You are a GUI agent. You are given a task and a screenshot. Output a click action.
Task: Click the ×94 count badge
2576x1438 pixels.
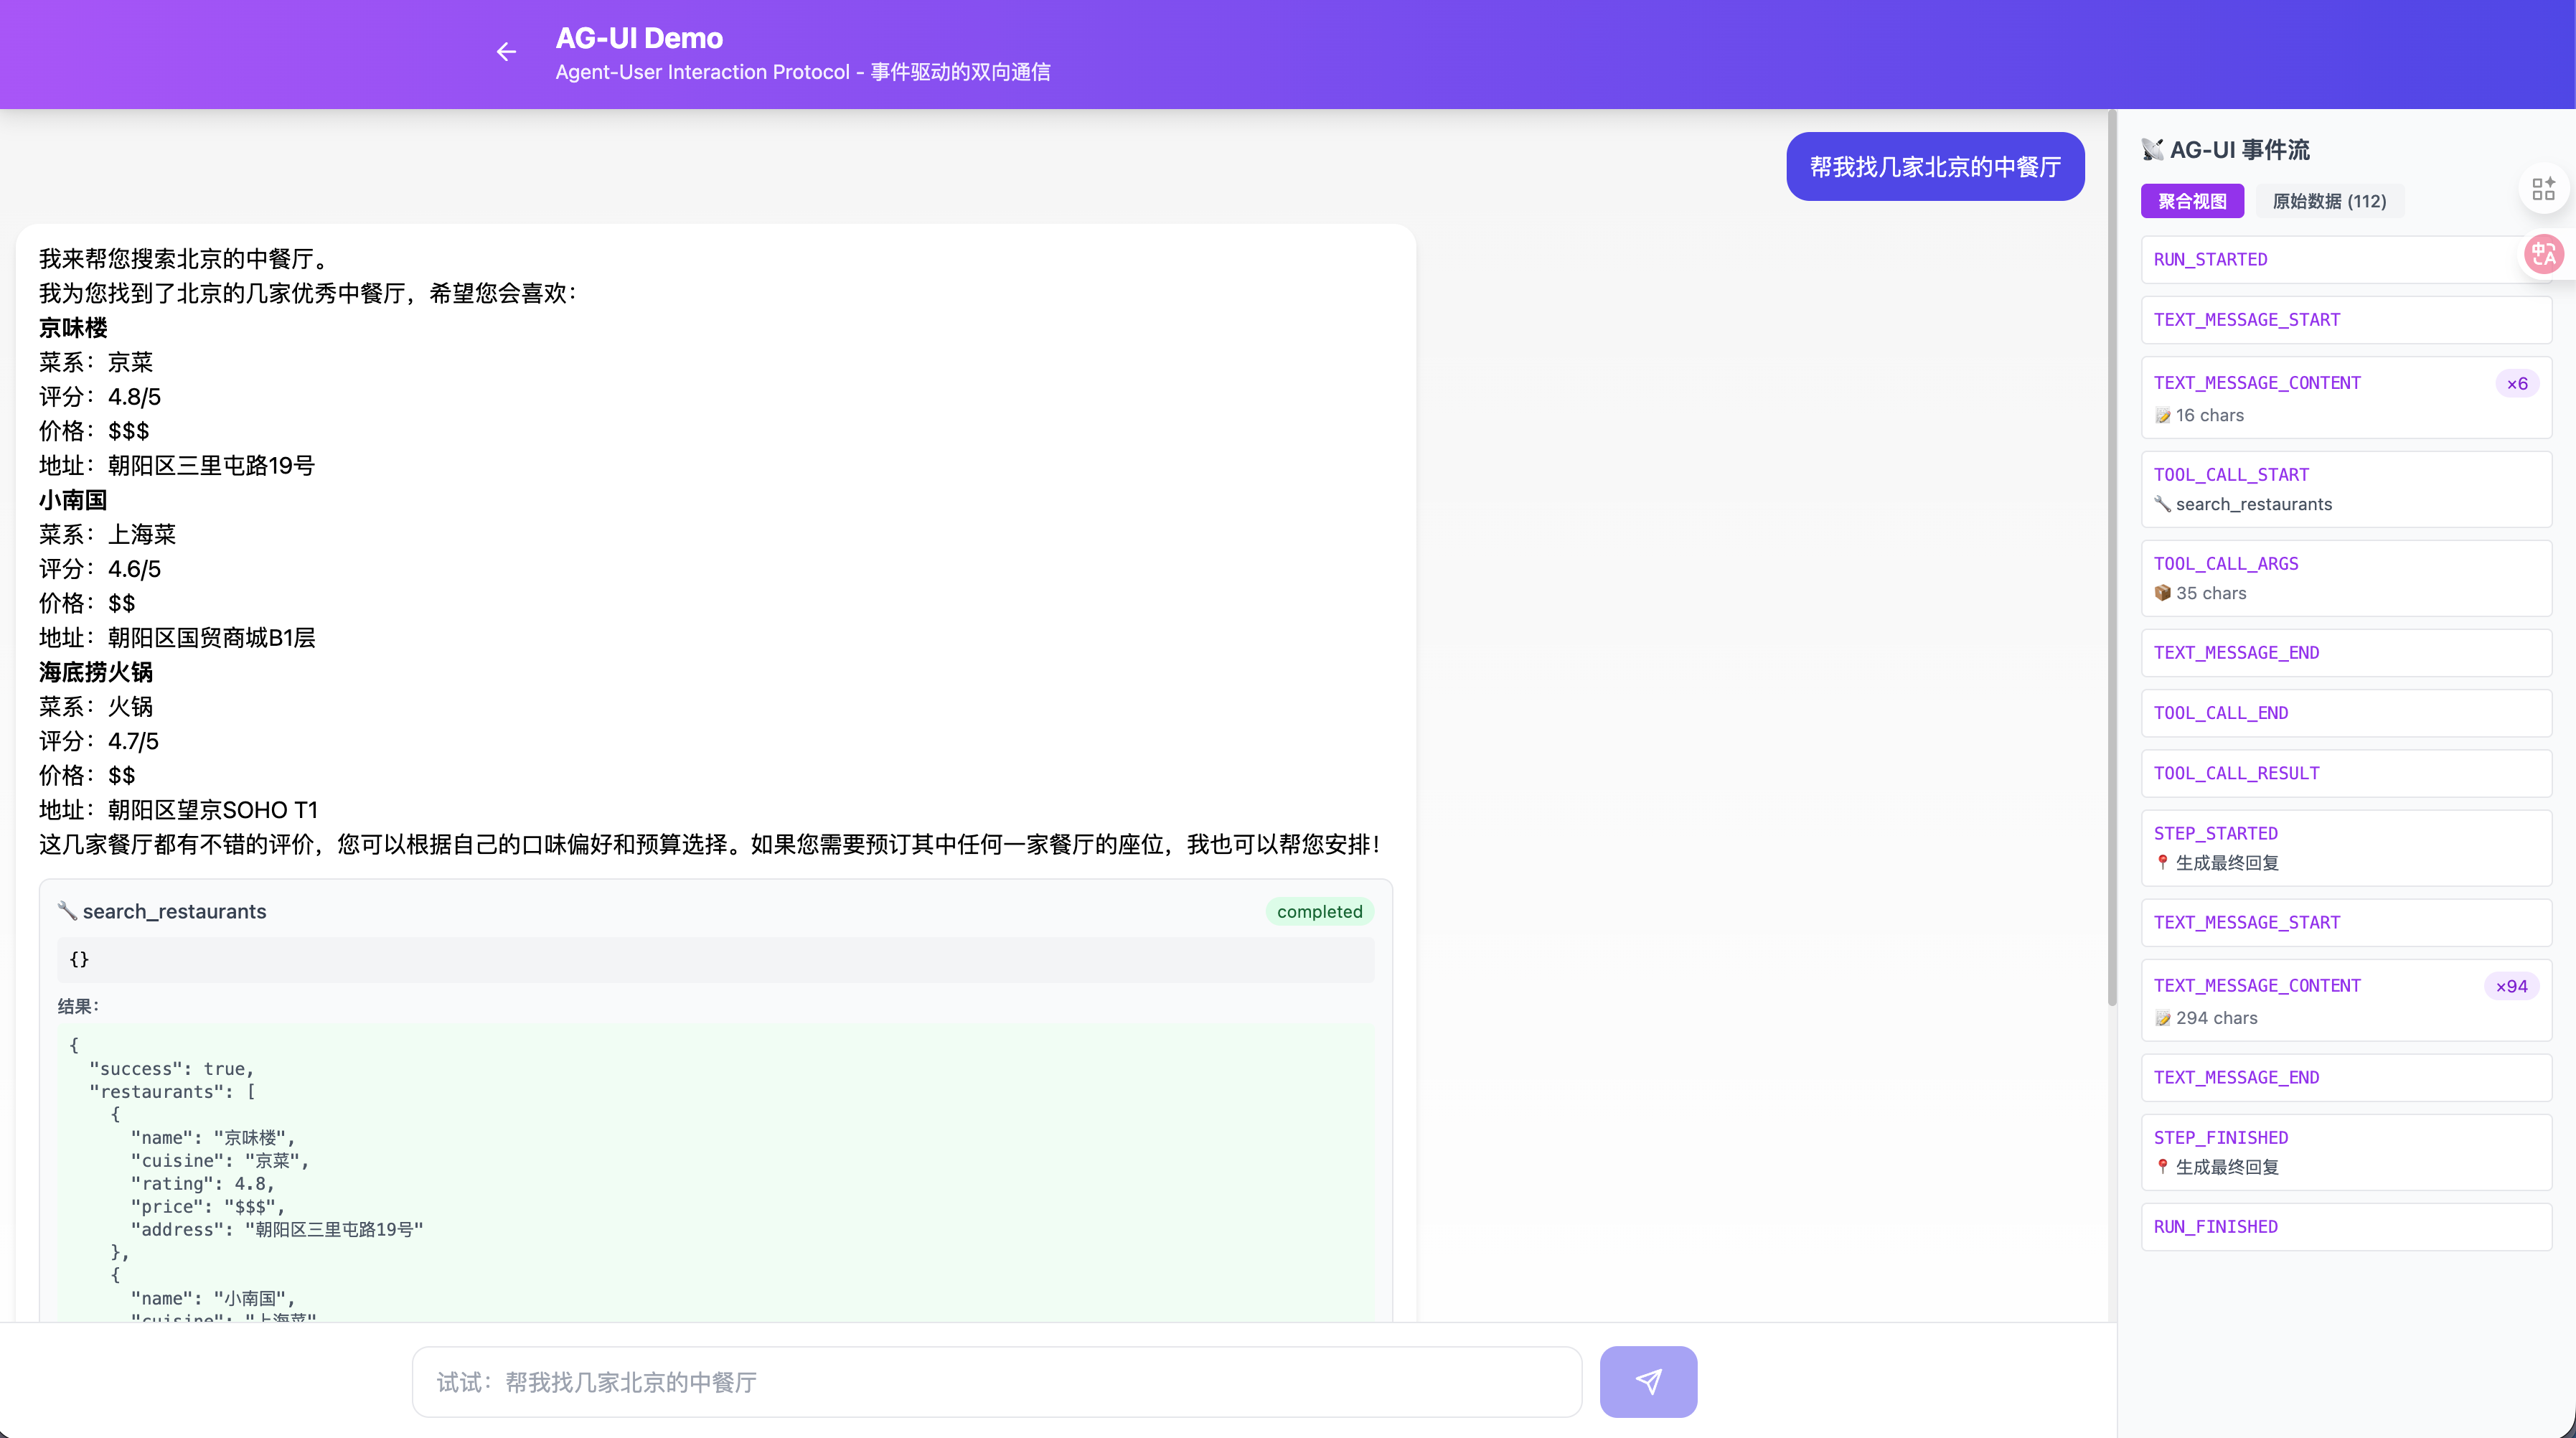click(x=2511, y=986)
